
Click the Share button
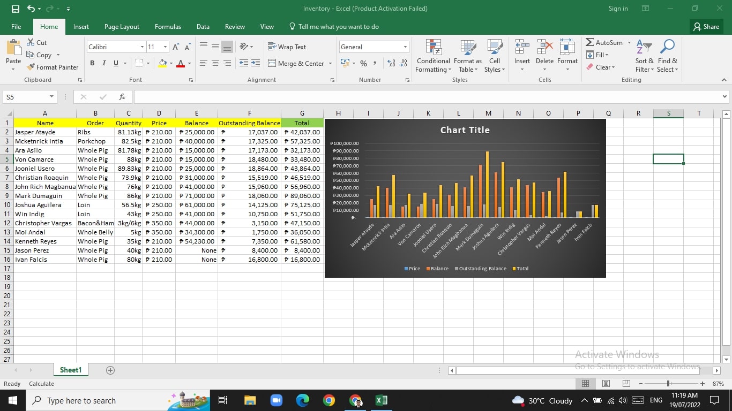706,27
